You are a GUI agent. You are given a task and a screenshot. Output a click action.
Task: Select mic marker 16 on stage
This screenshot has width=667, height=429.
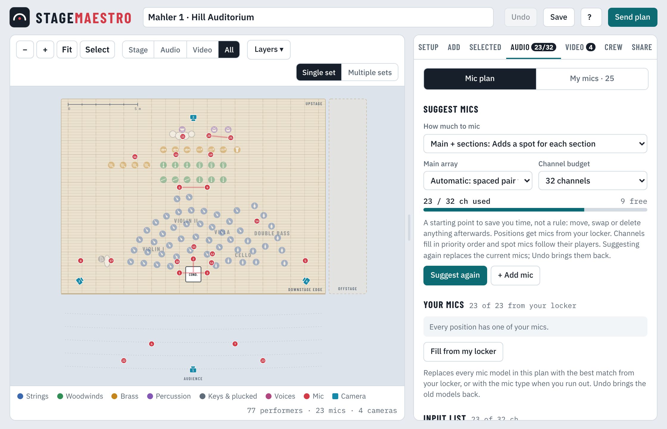135,157
